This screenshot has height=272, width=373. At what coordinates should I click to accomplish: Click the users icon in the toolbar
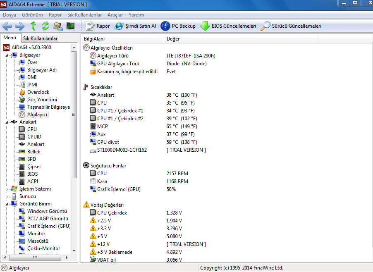click(x=58, y=26)
